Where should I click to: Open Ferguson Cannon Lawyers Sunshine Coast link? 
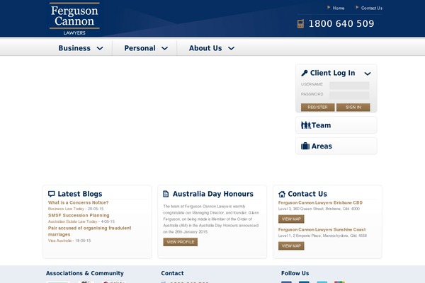[322, 229]
